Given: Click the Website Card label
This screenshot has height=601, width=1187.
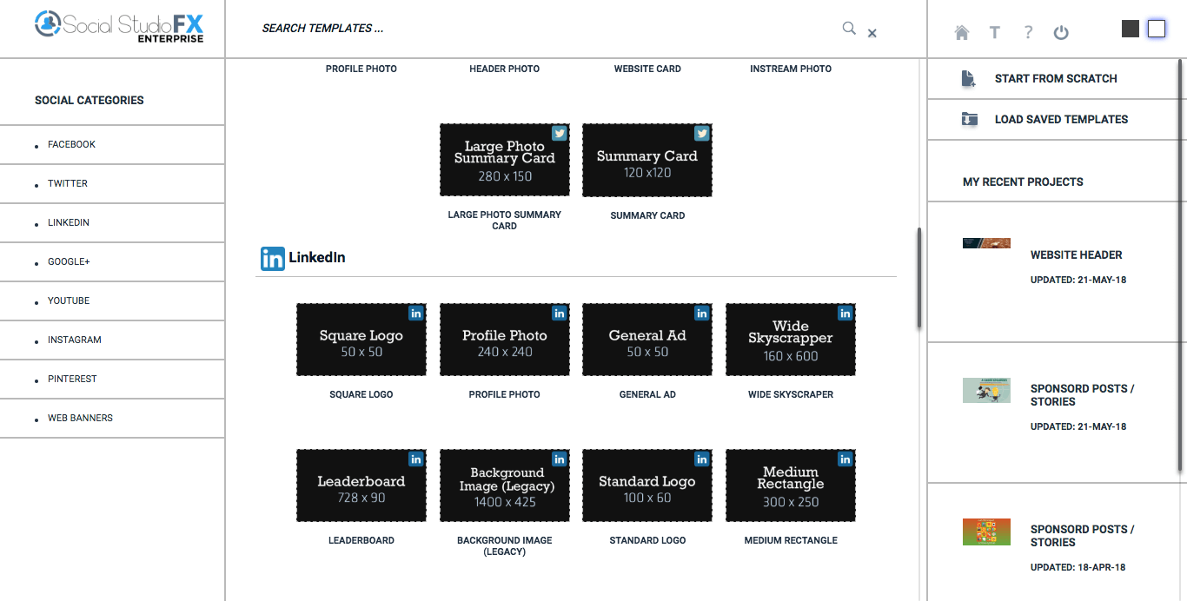Looking at the screenshot, I should (647, 69).
